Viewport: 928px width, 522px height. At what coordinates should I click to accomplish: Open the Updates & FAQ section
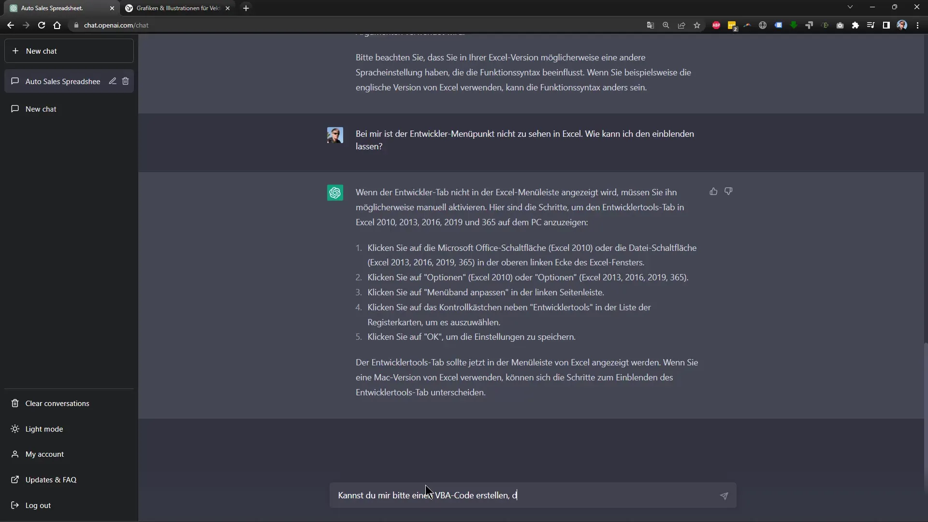coord(51,479)
